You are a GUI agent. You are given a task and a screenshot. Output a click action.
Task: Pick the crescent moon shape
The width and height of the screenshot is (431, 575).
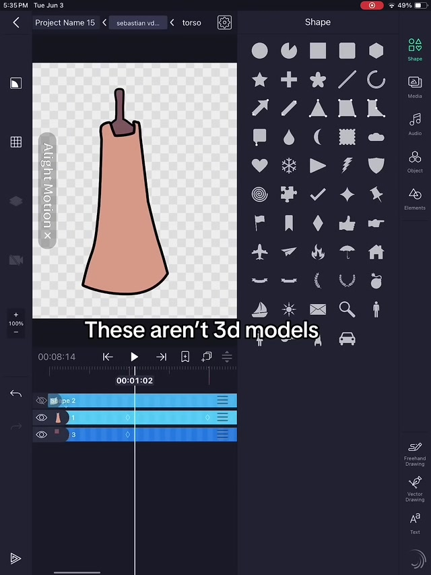tap(318, 138)
